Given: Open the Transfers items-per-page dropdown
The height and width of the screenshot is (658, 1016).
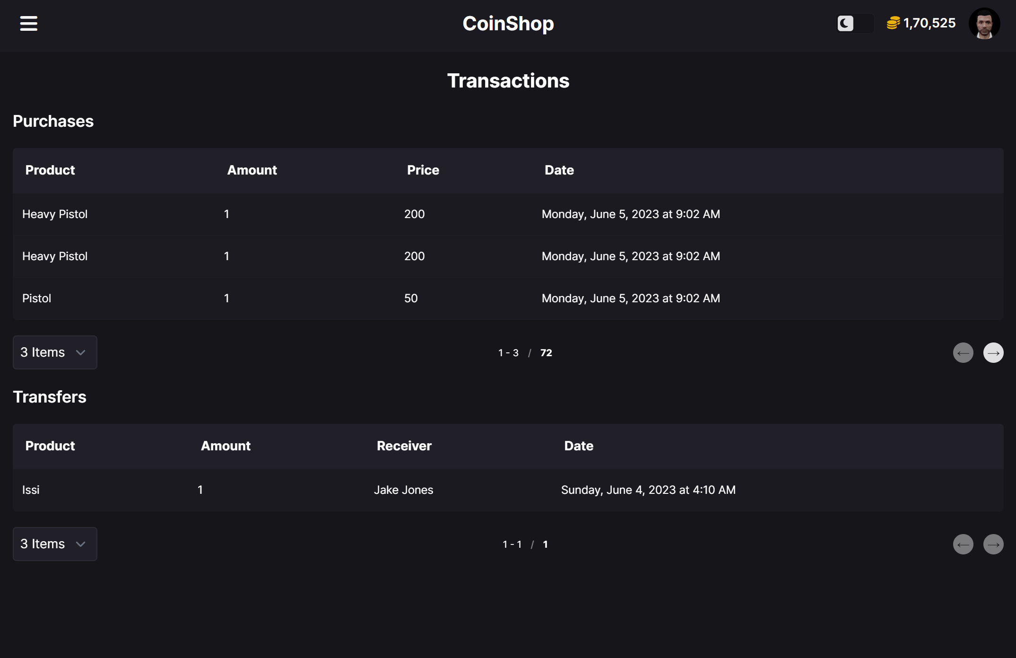Looking at the screenshot, I should point(55,544).
